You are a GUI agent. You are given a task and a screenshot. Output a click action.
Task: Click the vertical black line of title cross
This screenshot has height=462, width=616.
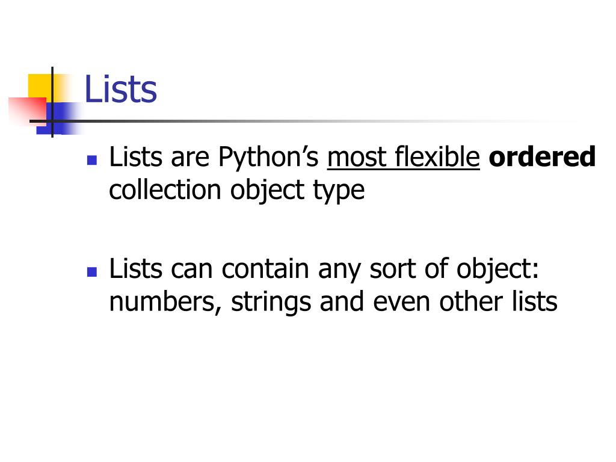point(52,102)
